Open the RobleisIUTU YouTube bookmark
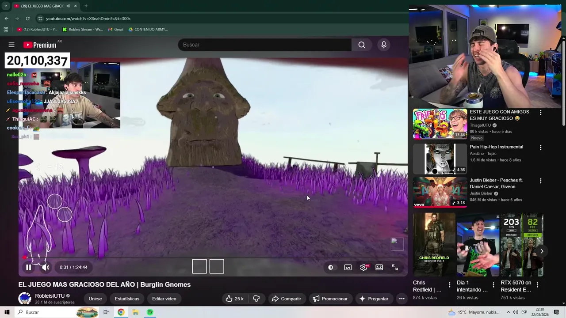Image resolution: width=566 pixels, height=318 pixels. click(37, 30)
